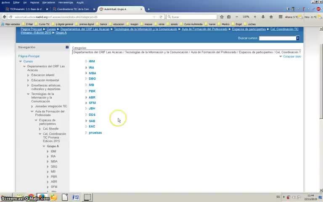
Task: Dock the Navegación block icon
Action: 67,47
